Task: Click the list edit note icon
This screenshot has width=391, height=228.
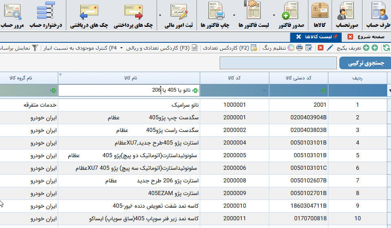Action: tap(309, 48)
